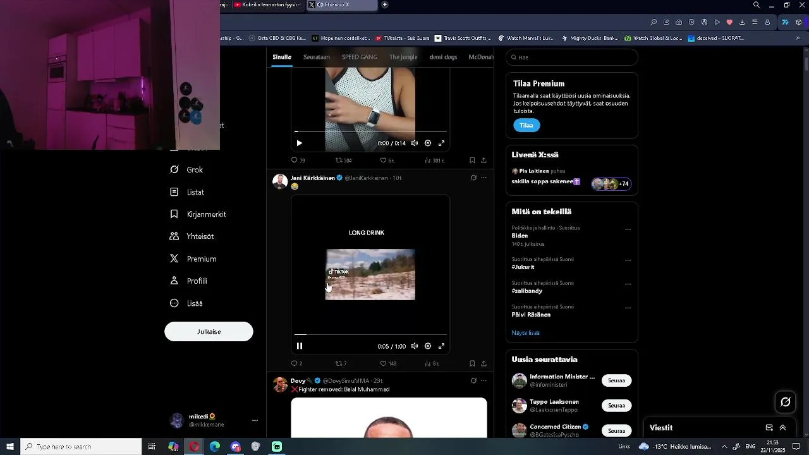Ask Grok about Jani Kärkkäinen's post
The width and height of the screenshot is (809, 455).
(x=473, y=178)
